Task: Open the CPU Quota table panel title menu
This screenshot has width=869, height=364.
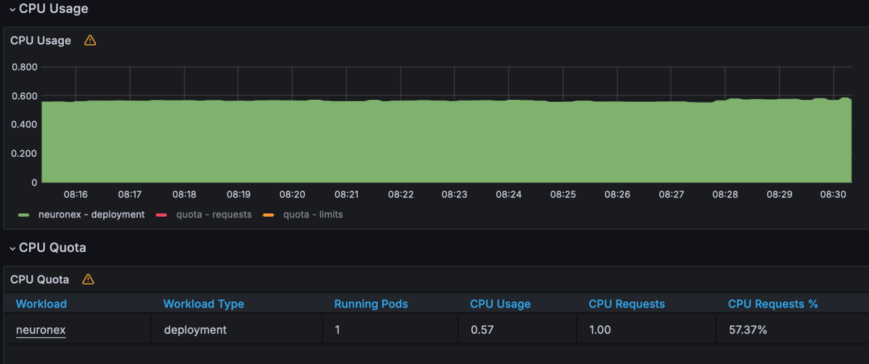Action: coord(39,279)
